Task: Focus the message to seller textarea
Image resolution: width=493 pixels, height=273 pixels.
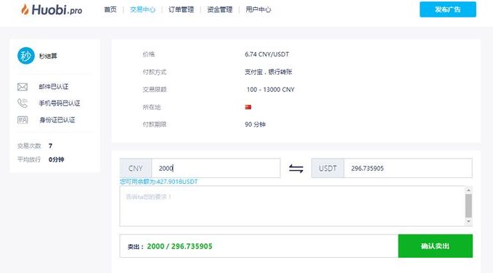Action: [292, 206]
